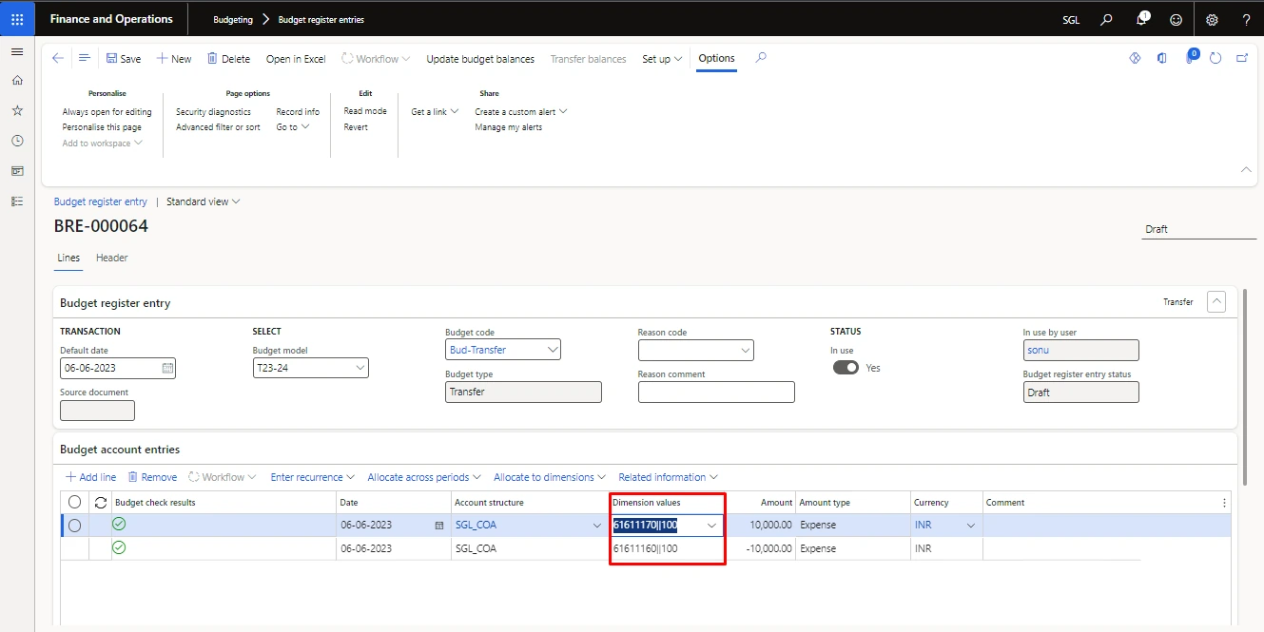Open in Office app icon
The height and width of the screenshot is (632, 1264).
[x=1161, y=58]
